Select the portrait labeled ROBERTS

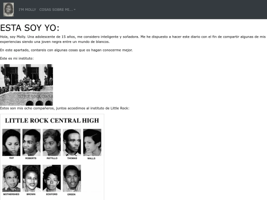32,142
